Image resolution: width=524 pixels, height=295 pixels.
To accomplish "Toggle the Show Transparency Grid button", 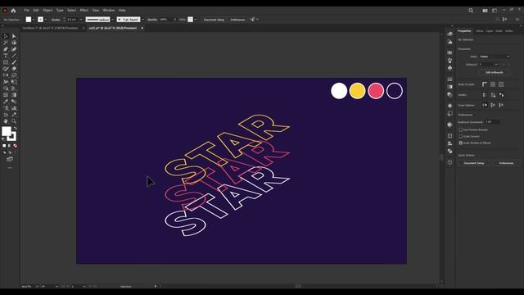I will point(501,84).
